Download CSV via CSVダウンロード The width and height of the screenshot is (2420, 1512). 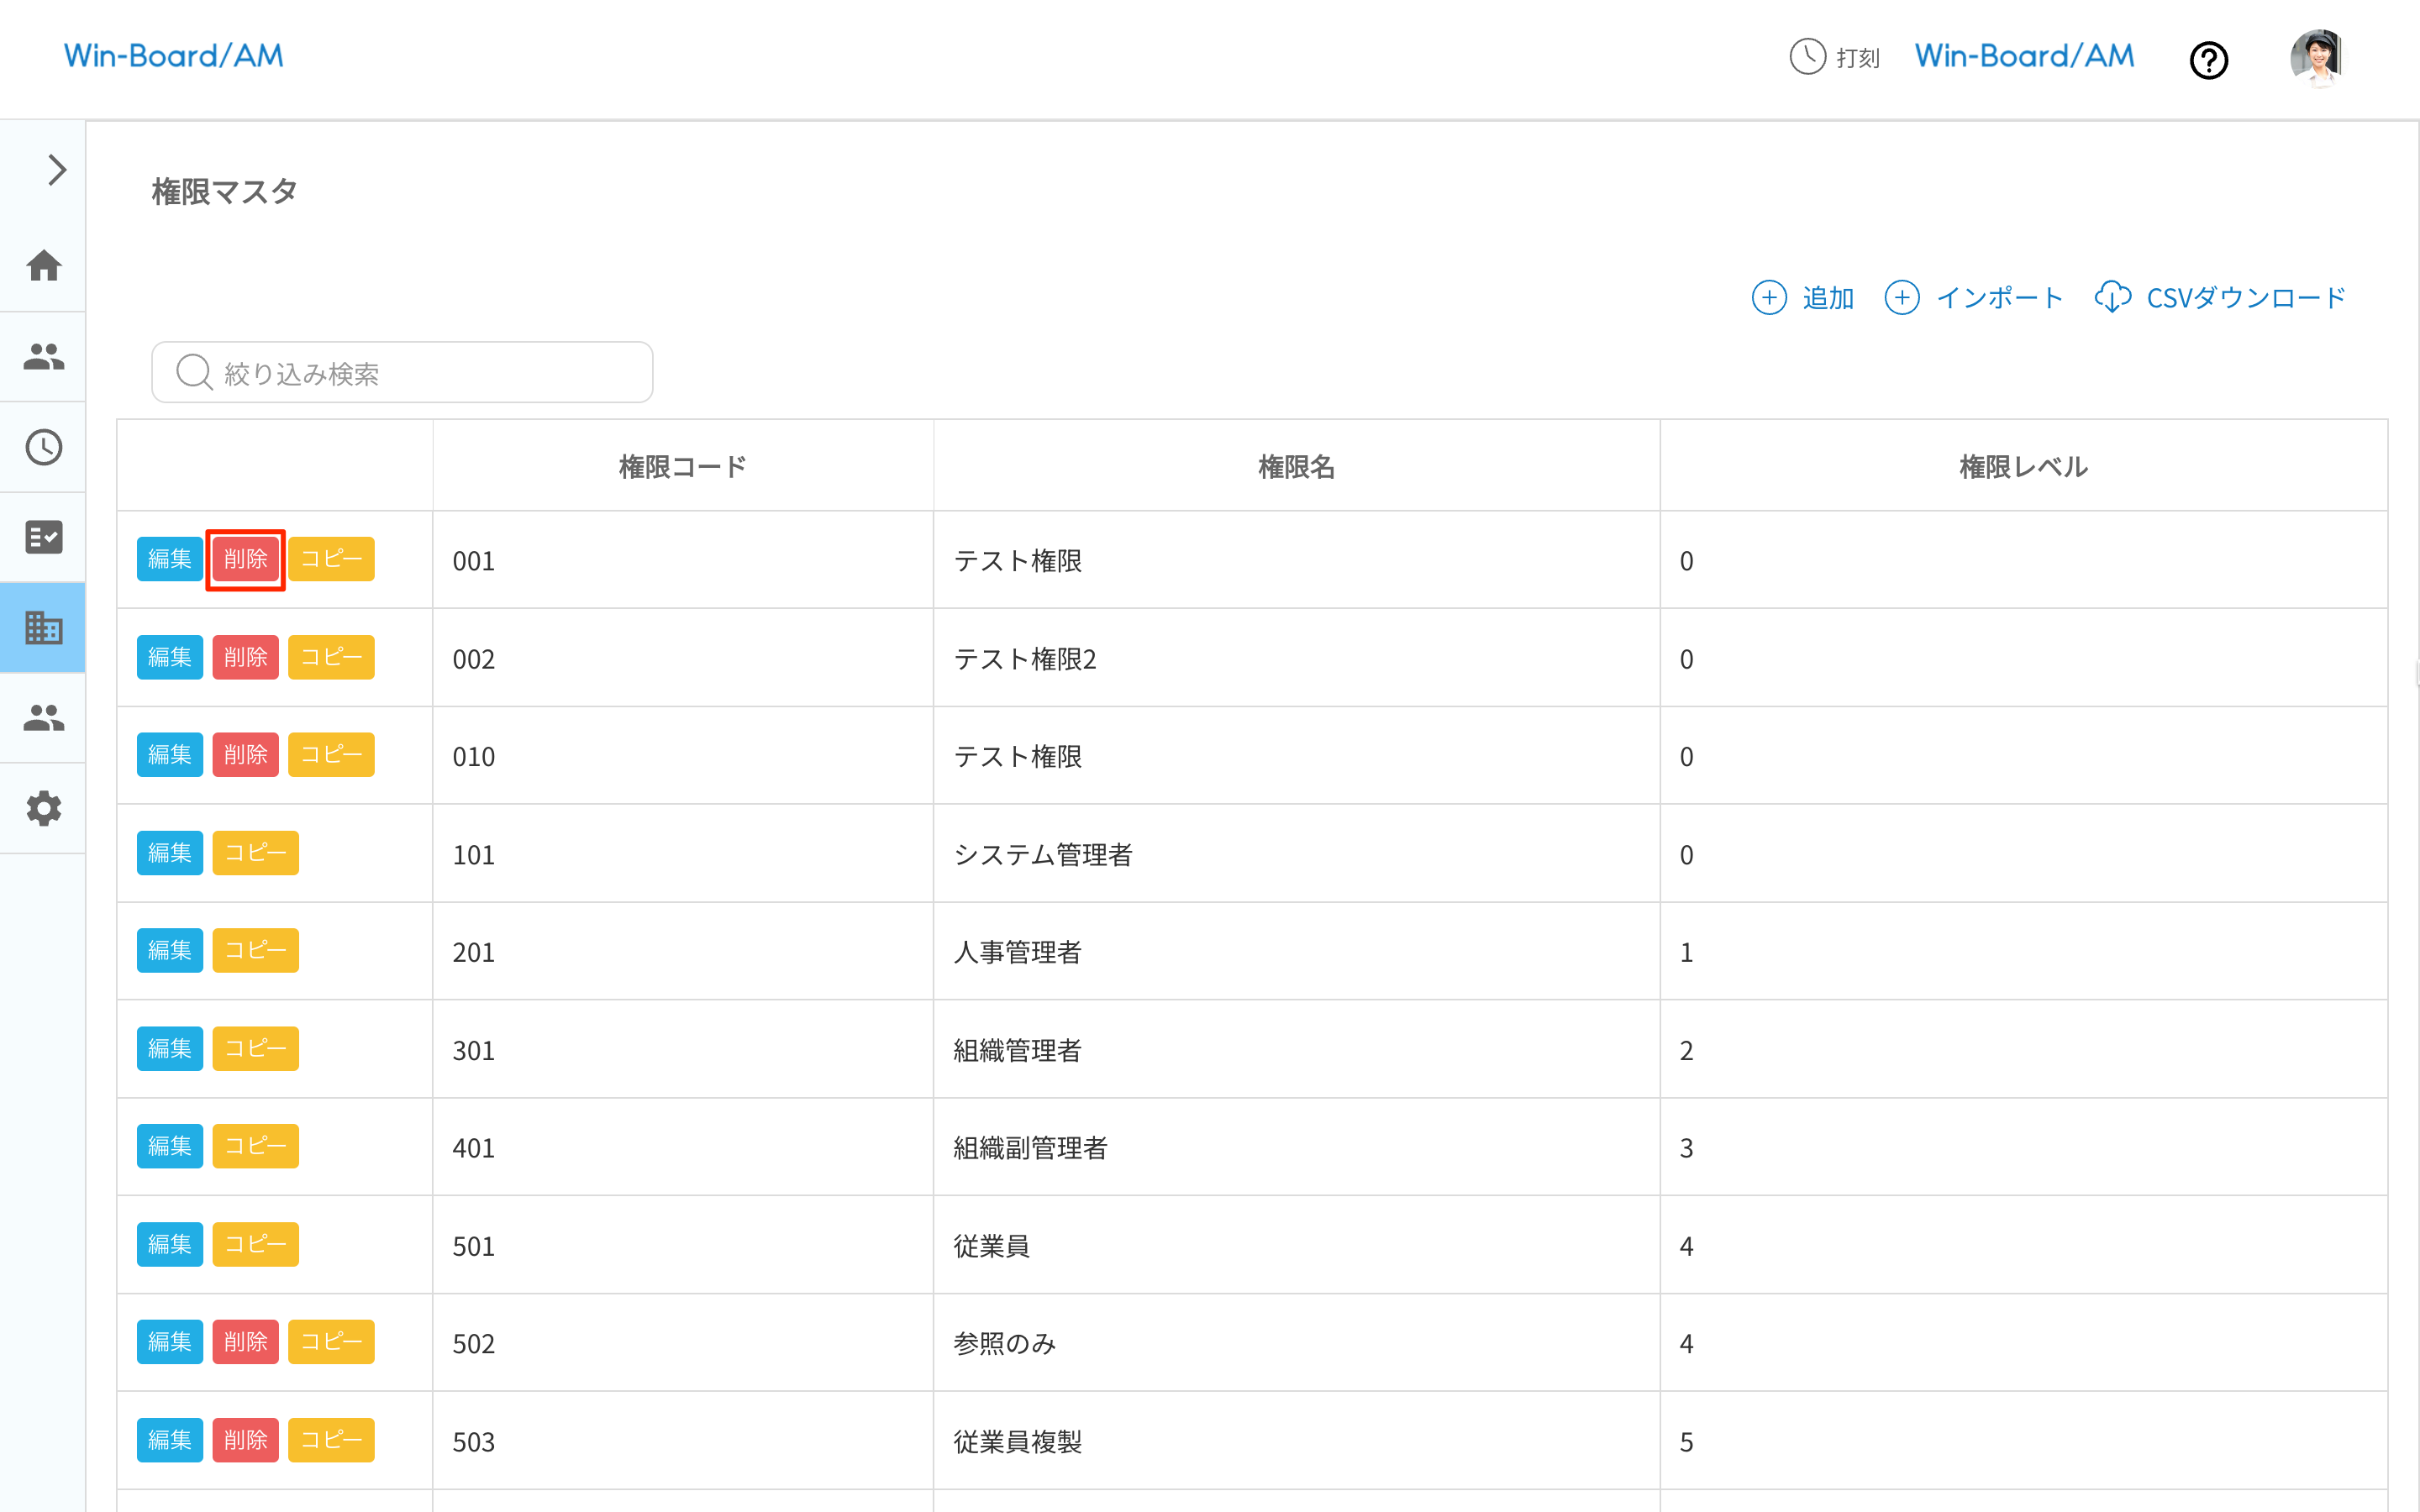(x=2220, y=298)
